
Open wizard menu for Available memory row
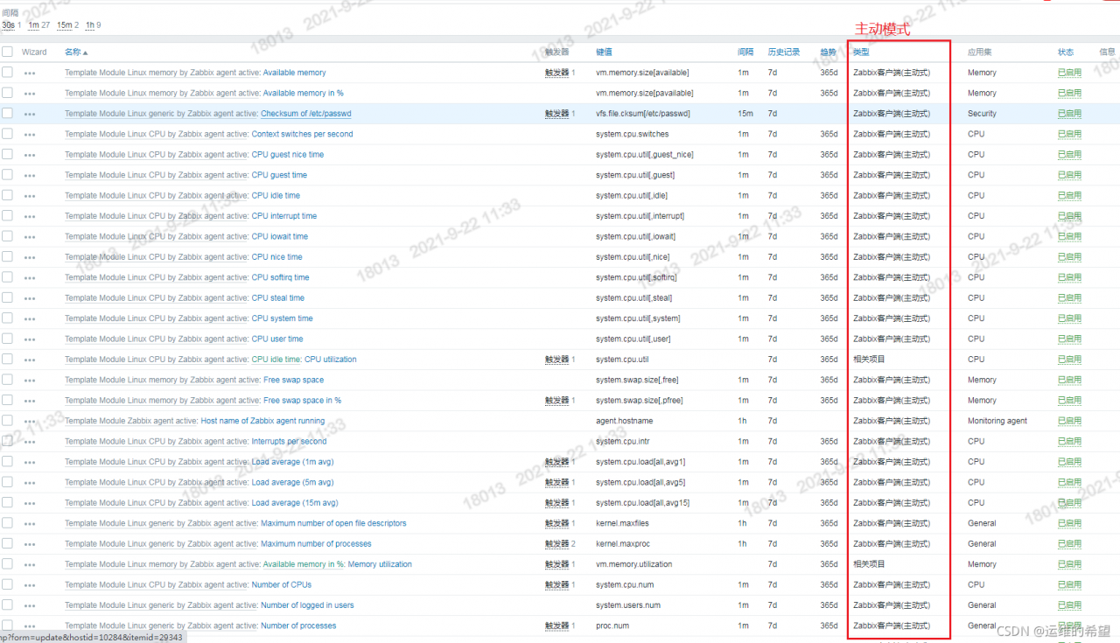click(30, 73)
